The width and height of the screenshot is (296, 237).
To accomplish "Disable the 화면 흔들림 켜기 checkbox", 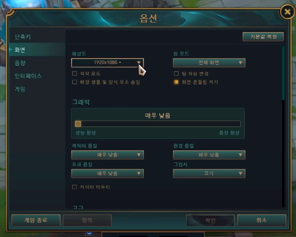I will coord(176,82).
